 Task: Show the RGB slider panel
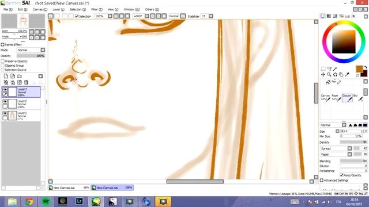329,16
